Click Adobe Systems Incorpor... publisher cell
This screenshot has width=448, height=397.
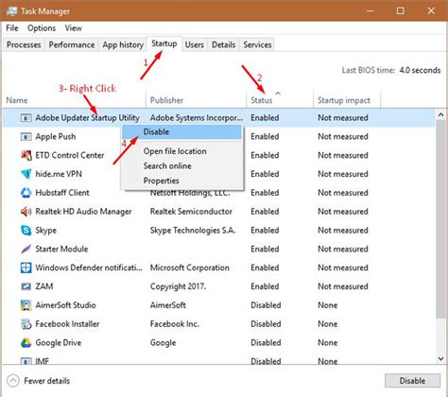(197, 118)
